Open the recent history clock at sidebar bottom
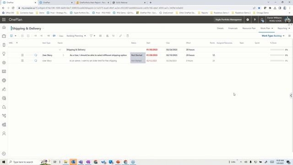The image size is (293, 165). 4,154
